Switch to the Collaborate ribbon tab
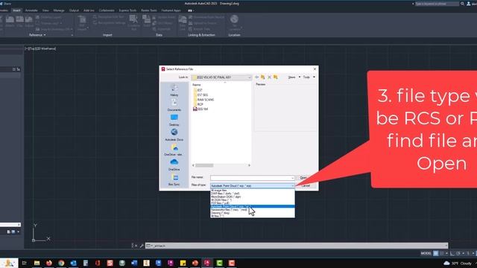Image resolution: width=477 pixels, height=268 pixels. point(107,10)
